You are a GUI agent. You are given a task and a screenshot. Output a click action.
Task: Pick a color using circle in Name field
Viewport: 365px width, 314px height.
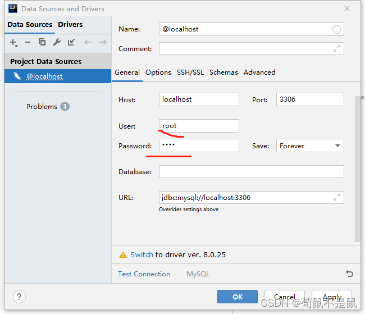(336, 29)
